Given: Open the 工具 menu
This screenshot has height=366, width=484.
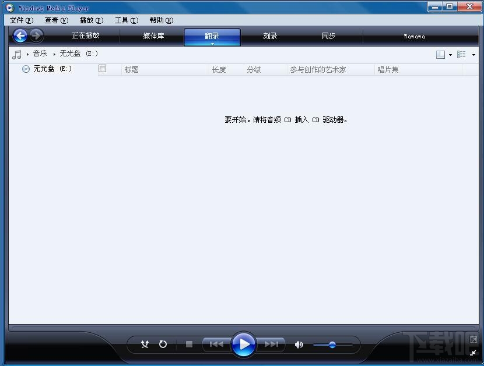Looking at the screenshot, I should point(125,20).
